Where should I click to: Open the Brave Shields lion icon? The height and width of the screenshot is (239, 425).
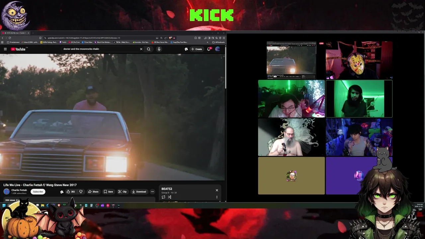170,38
